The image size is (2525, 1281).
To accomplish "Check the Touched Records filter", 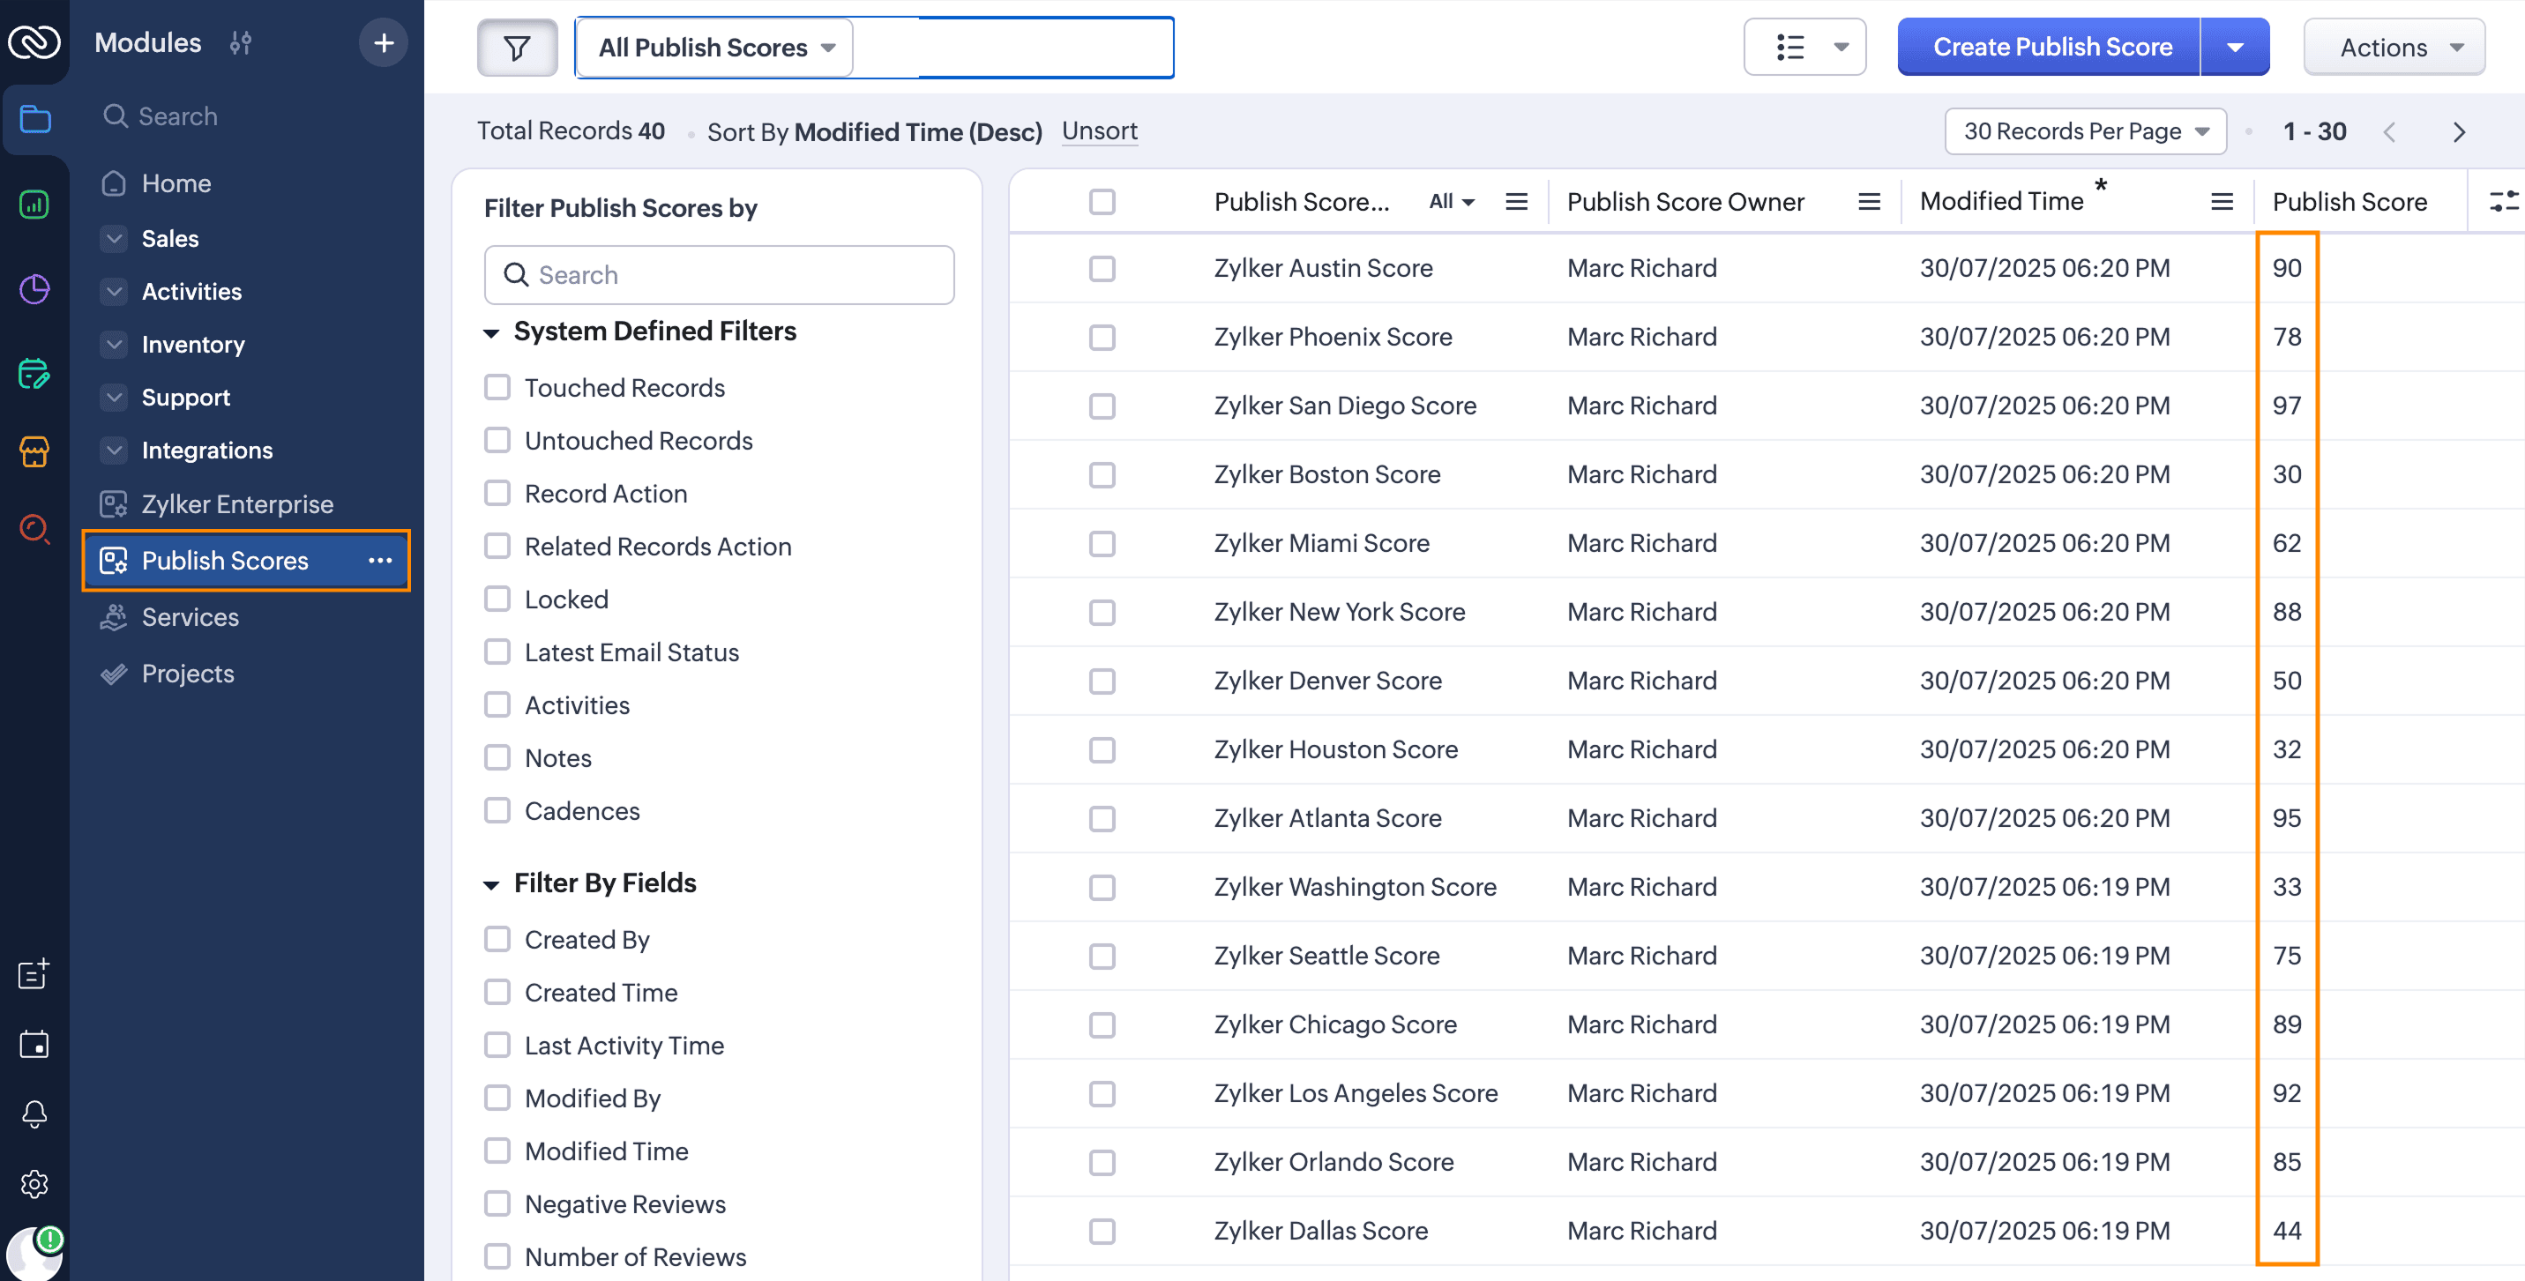I will [x=498, y=387].
